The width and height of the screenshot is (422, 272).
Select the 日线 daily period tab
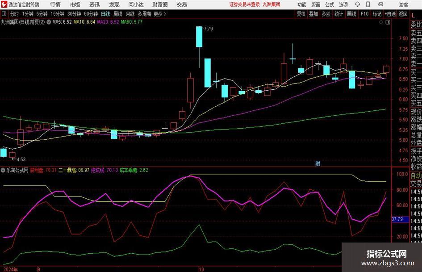coord(105,14)
